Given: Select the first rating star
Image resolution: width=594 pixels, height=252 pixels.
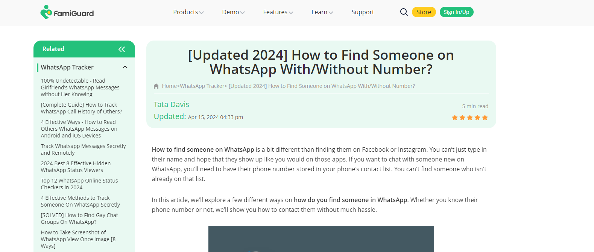Looking at the screenshot, I should [x=455, y=118].
